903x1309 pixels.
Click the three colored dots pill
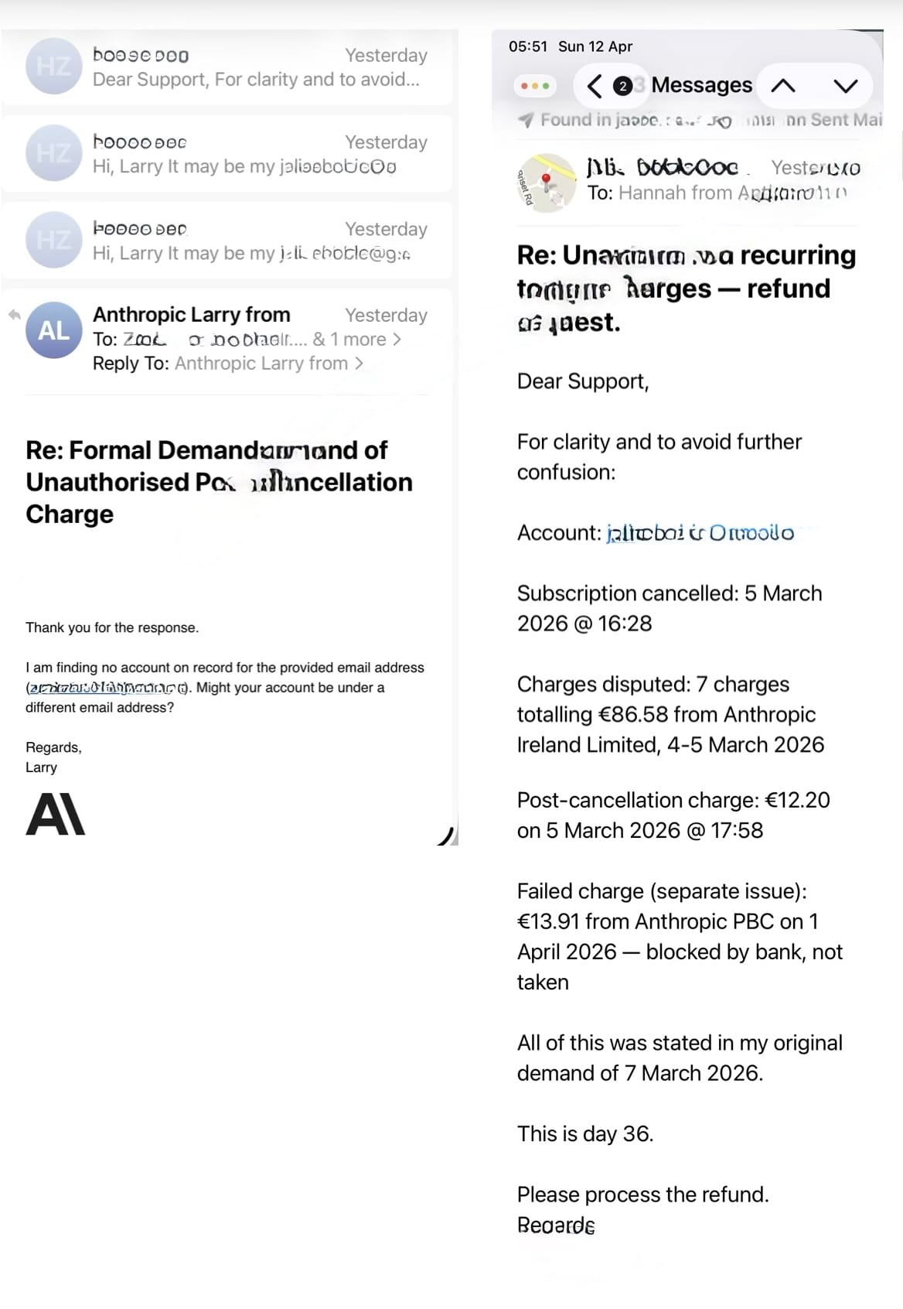point(535,86)
